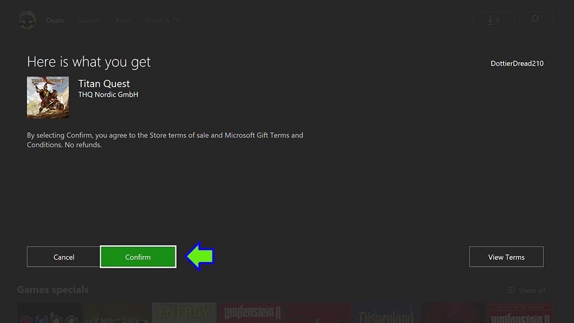Switch to the Apps tab
The width and height of the screenshot is (574, 323).
pos(123,21)
